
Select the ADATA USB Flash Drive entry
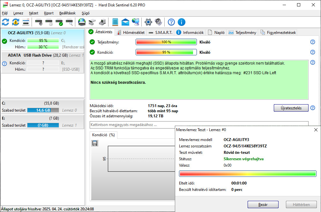click(x=42, y=62)
